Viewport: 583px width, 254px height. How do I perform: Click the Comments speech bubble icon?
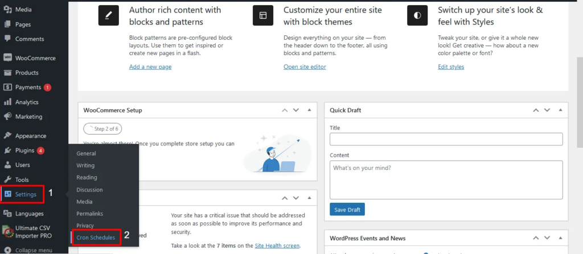coord(7,39)
